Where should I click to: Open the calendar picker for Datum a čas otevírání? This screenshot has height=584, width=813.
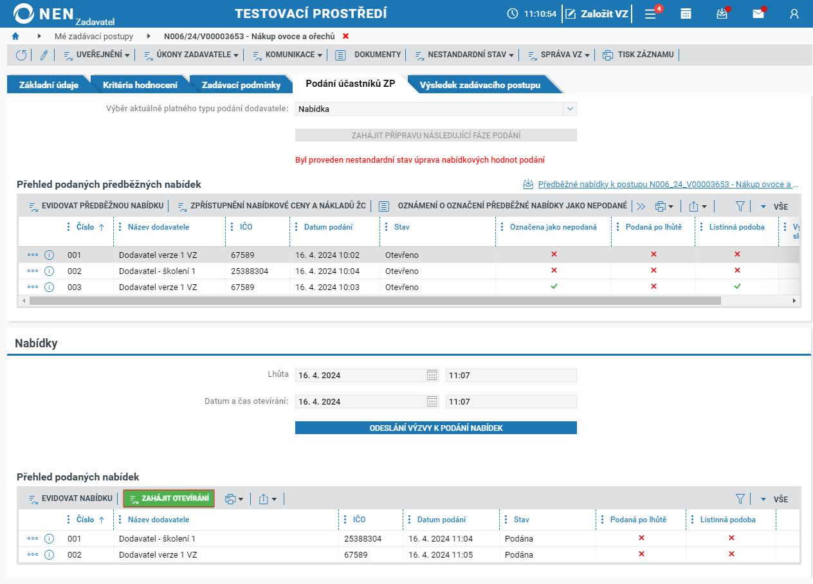click(x=432, y=402)
